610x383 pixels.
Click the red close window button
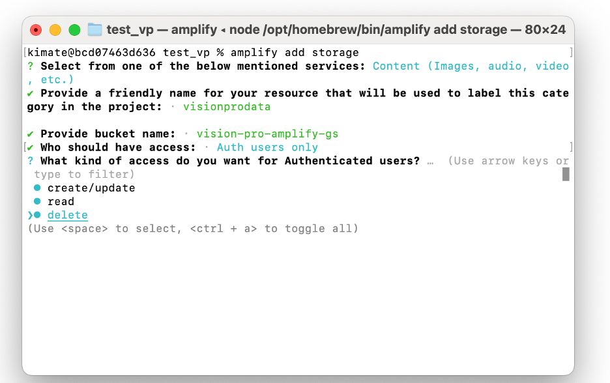[36, 30]
